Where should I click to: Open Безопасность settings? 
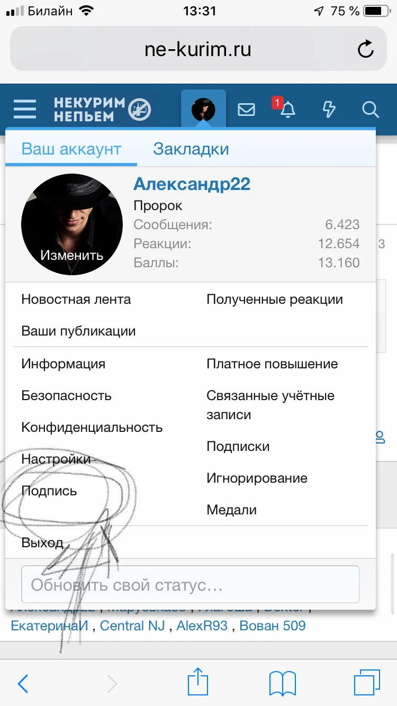[x=66, y=395]
